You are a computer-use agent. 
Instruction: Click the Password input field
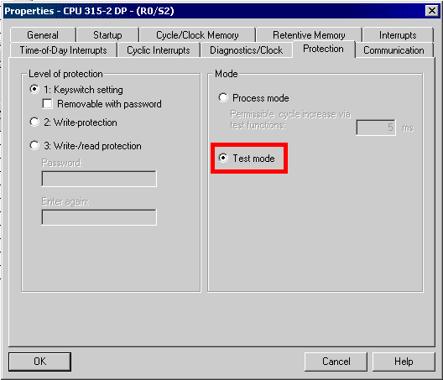click(99, 179)
